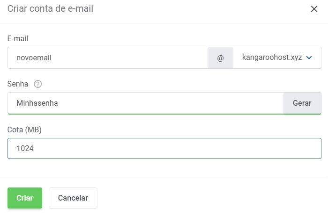Image resolution: width=328 pixels, height=216 pixels.
Task: Click the dialog title Criar conta de e-mail
Action: [x=50, y=9]
